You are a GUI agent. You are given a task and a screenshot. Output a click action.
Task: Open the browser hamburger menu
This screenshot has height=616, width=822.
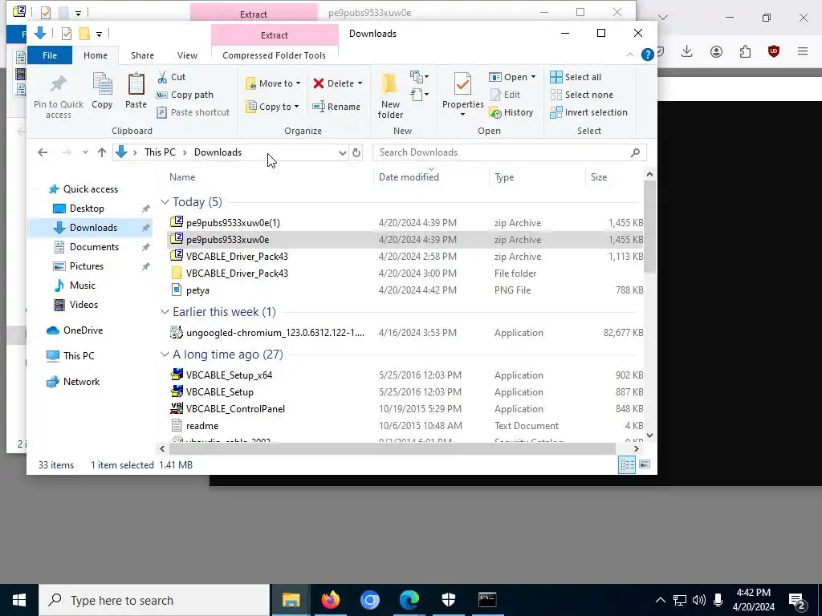pyautogui.click(x=803, y=51)
